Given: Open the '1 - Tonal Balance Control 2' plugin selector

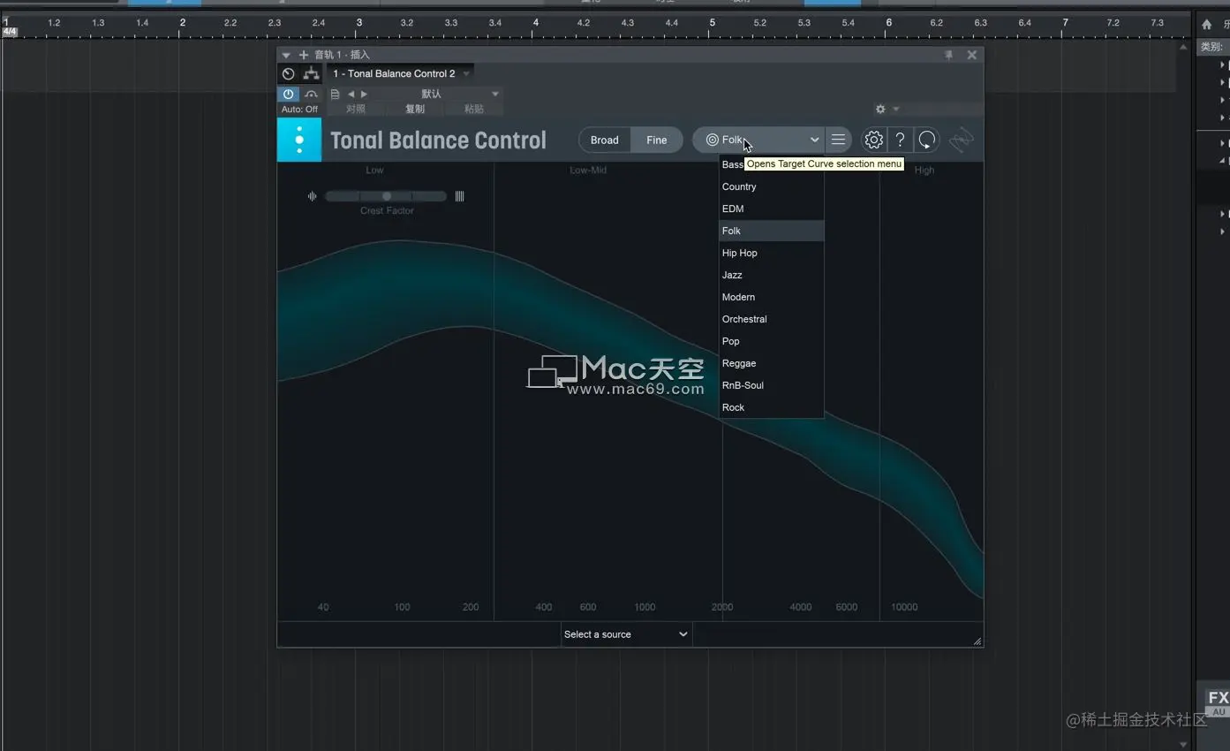Looking at the screenshot, I should (x=401, y=73).
